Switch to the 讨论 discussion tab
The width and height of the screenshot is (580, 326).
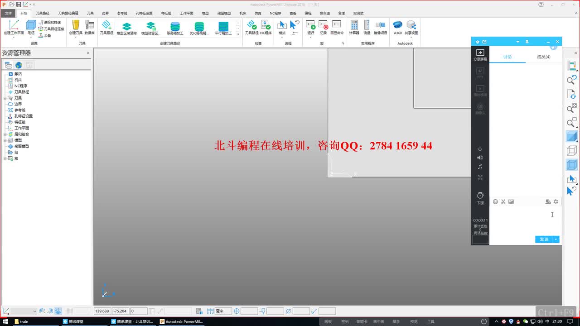(507, 57)
